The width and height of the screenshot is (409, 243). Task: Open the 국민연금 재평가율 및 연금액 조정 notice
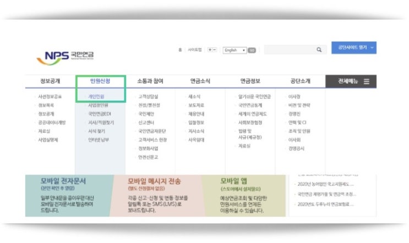coord(326,194)
